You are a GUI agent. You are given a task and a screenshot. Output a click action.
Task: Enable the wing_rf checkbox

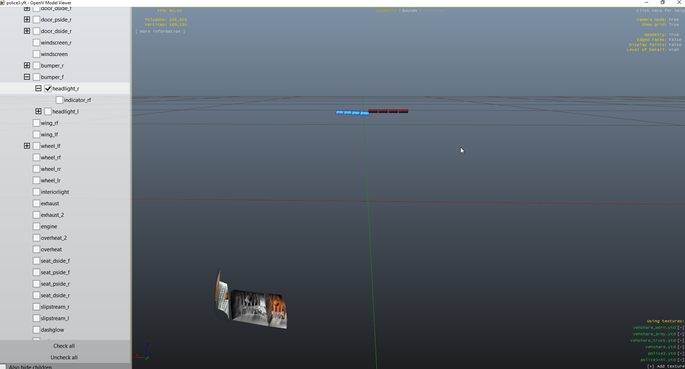coord(36,123)
